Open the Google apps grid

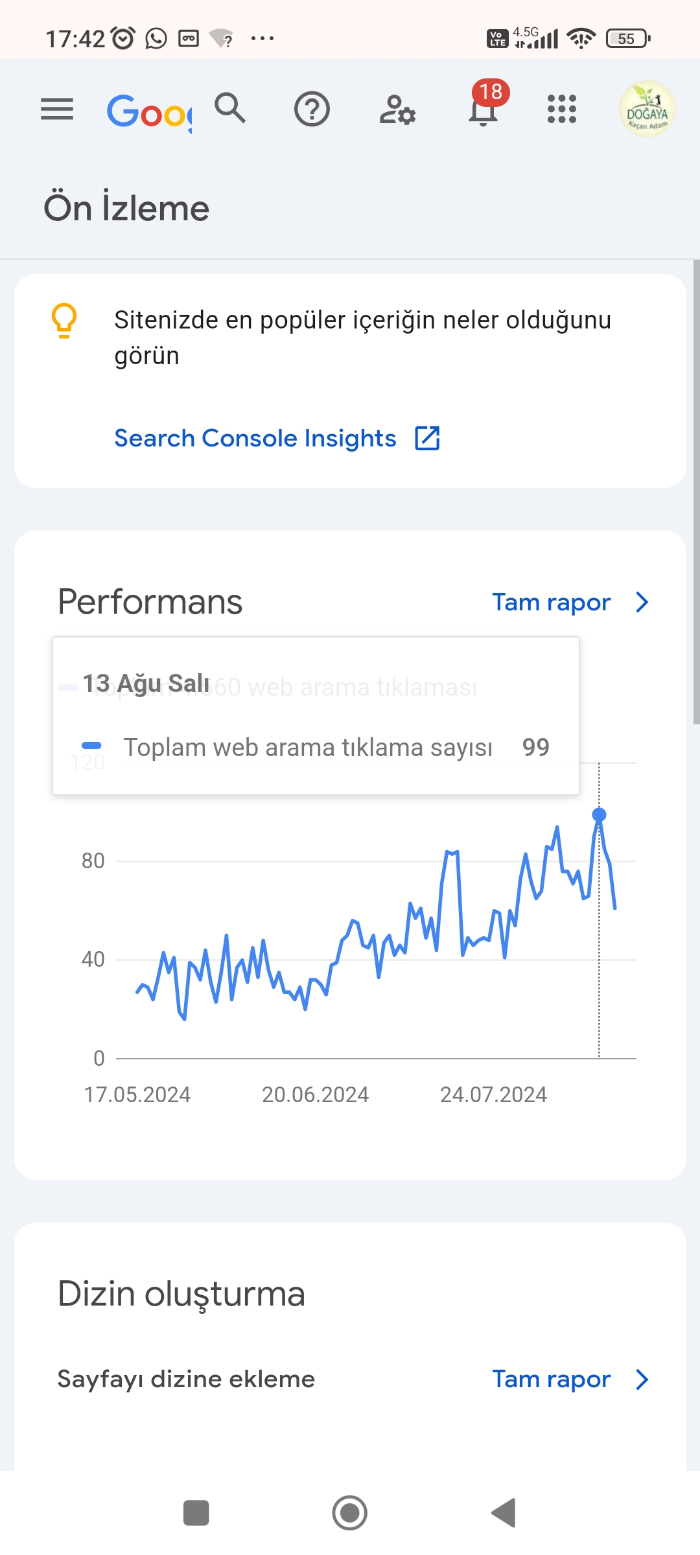click(562, 109)
